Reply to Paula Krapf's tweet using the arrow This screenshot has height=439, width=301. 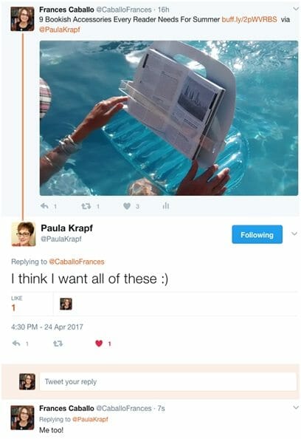tap(16, 343)
